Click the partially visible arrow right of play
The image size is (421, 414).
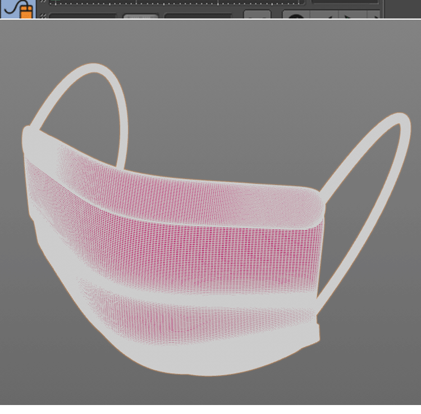pos(375,16)
